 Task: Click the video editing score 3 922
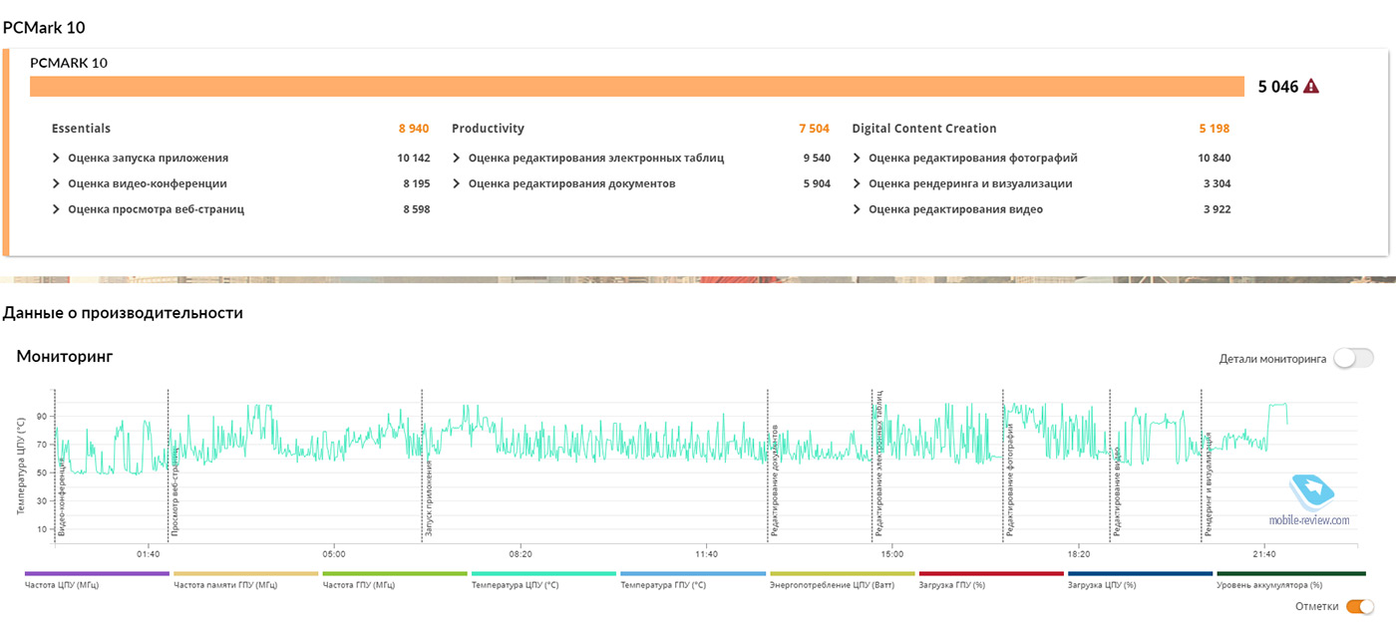1218,209
